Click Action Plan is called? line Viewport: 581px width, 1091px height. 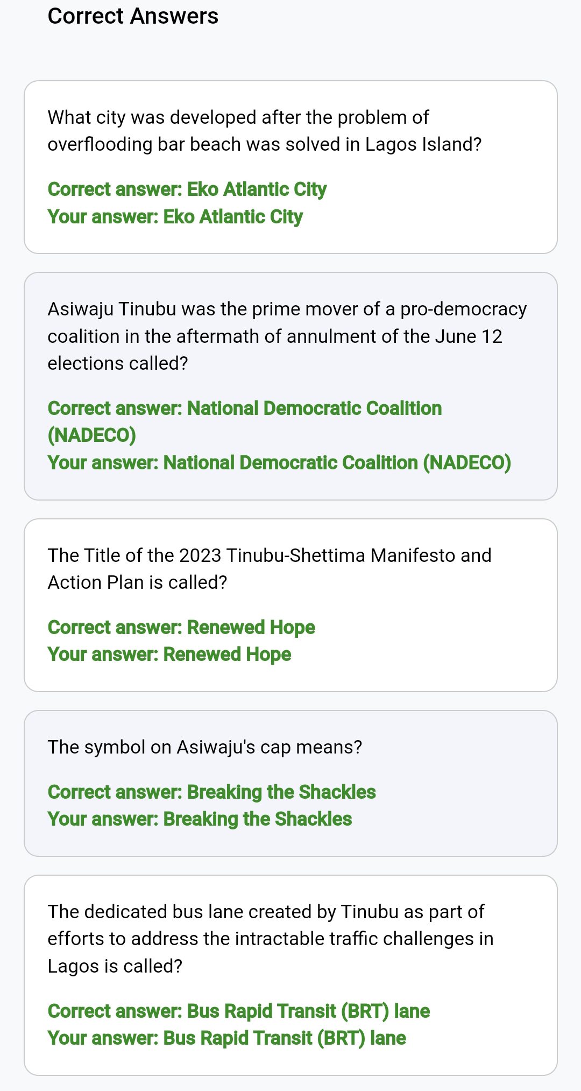pos(138,582)
